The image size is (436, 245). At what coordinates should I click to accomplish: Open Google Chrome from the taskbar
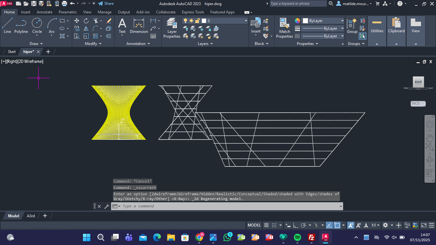pyautogui.click(x=199, y=237)
